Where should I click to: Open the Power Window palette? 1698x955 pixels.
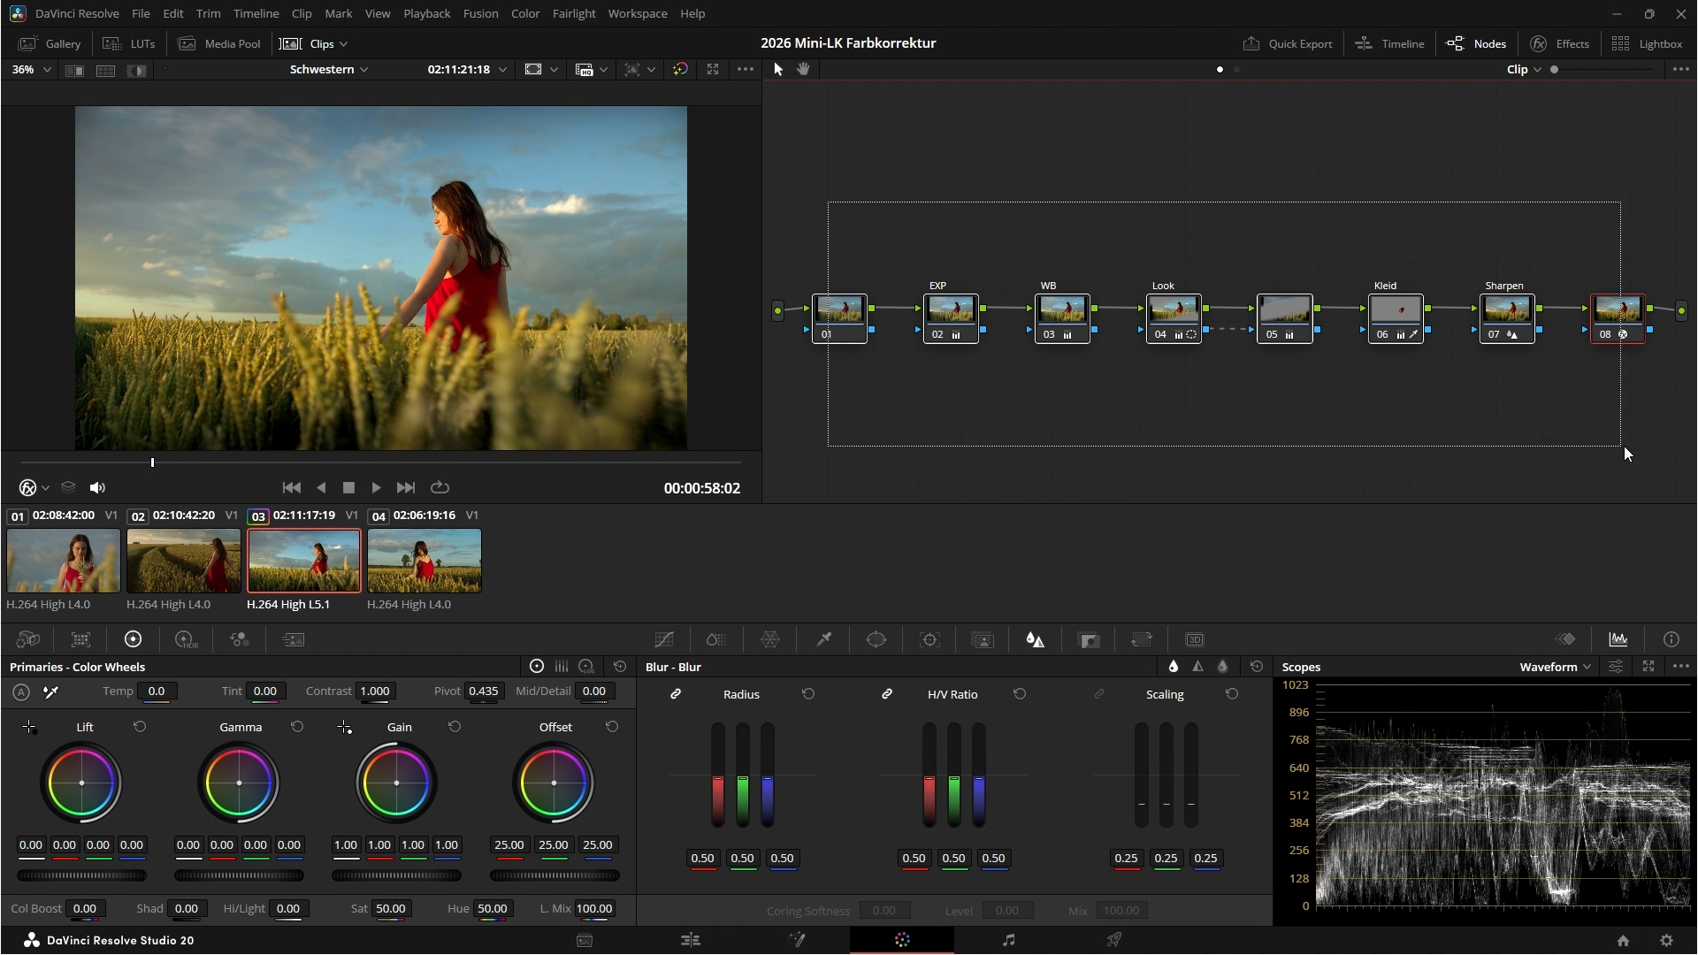[x=876, y=639]
